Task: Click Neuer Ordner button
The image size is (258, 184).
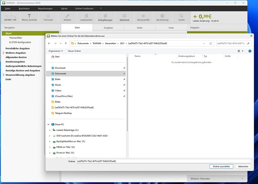Action: coord(74,51)
